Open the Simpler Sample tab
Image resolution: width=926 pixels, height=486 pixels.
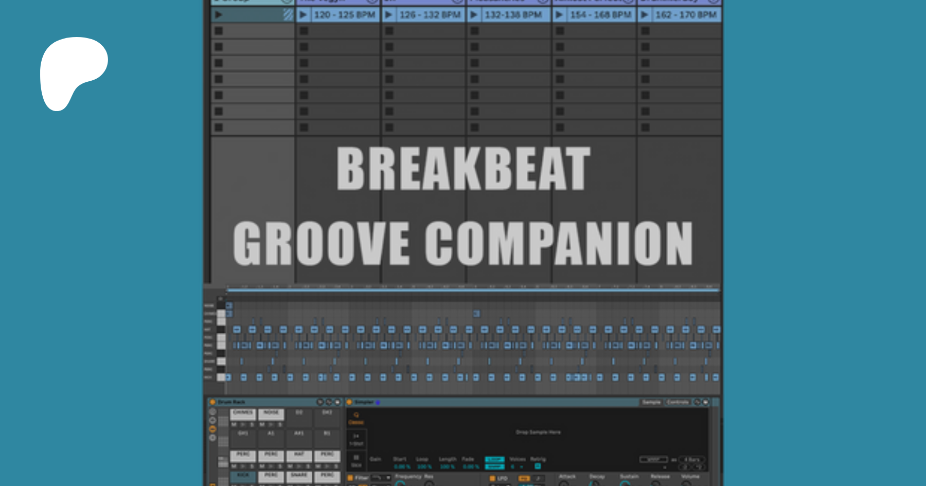pos(651,402)
